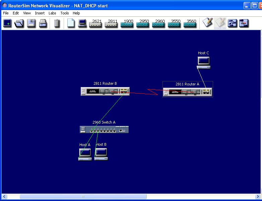Open the Insert menu
This screenshot has height=201, width=262.
point(40,13)
